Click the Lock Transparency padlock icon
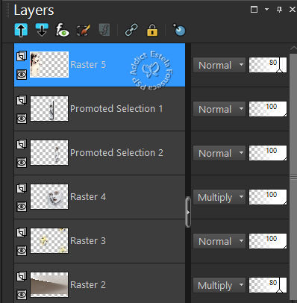Viewport: 297px width, 303px height. point(152,30)
